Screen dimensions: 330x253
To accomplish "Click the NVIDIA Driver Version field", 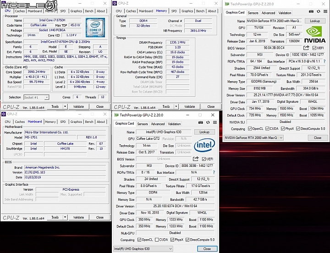I will 286,95.
